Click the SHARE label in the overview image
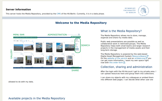162x101 pixels. pyautogui.click(x=75, y=70)
